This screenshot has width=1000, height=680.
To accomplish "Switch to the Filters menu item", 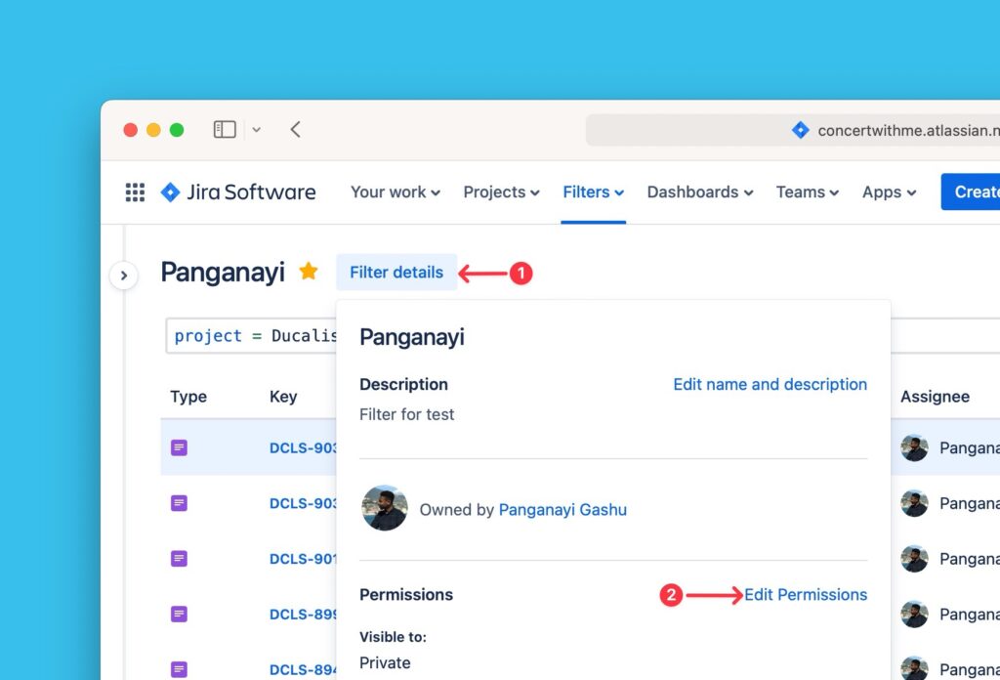I will [592, 191].
